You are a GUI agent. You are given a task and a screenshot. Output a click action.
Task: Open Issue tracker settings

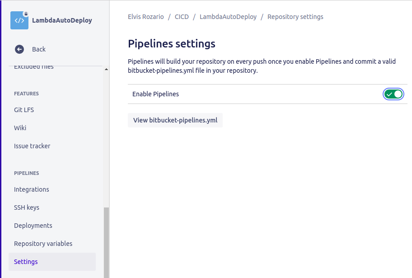(32, 146)
